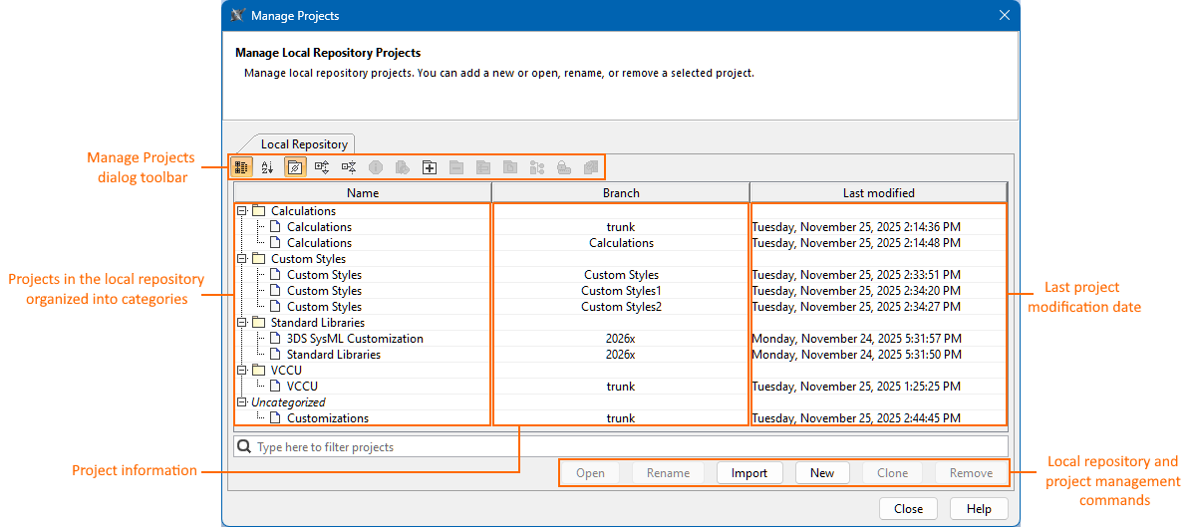Collapse the Standard Libraries category
This screenshot has width=1195, height=527.
coord(241,323)
